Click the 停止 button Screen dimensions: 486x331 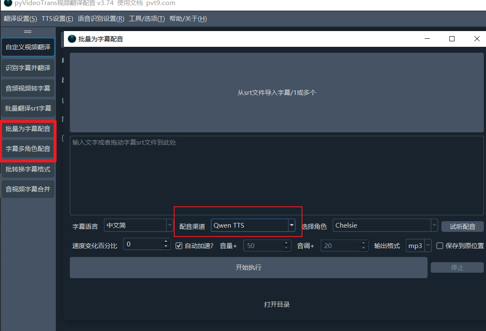coord(457,268)
